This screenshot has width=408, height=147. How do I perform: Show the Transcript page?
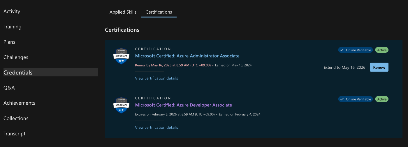click(x=15, y=134)
